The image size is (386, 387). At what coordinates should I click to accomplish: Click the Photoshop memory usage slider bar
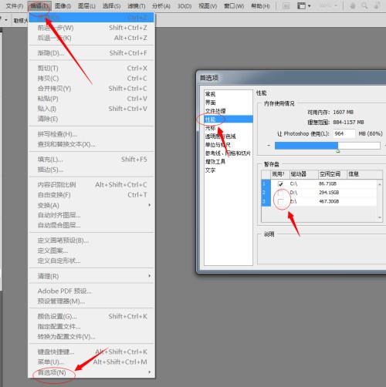point(327,146)
